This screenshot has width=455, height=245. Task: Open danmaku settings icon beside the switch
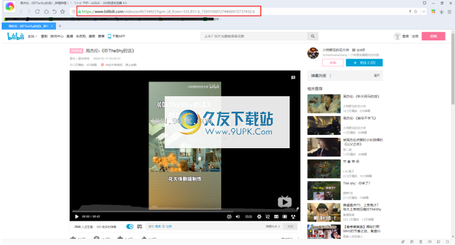[139, 226]
